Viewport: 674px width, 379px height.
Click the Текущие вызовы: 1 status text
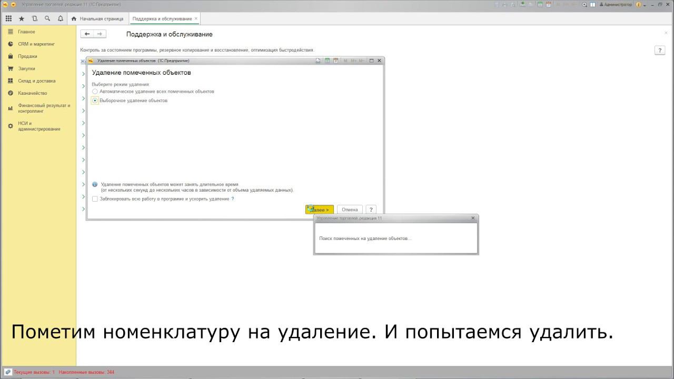(34, 372)
